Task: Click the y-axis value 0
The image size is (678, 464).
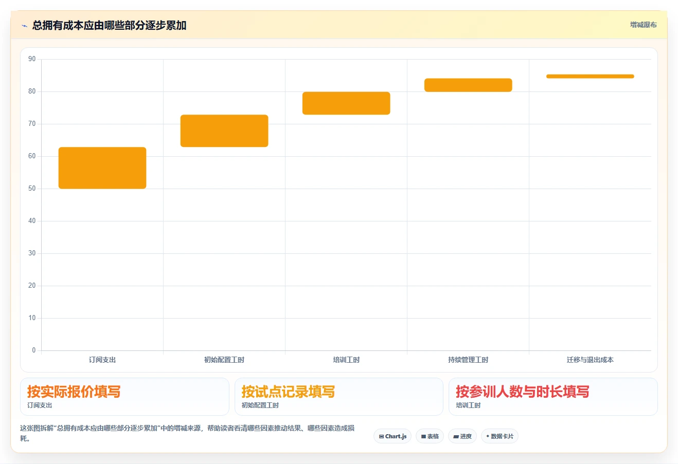Action: click(x=34, y=350)
